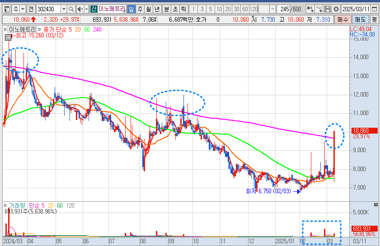Select interval button 30
The width and height of the screenshot is (380, 246).
(x=236, y=9)
